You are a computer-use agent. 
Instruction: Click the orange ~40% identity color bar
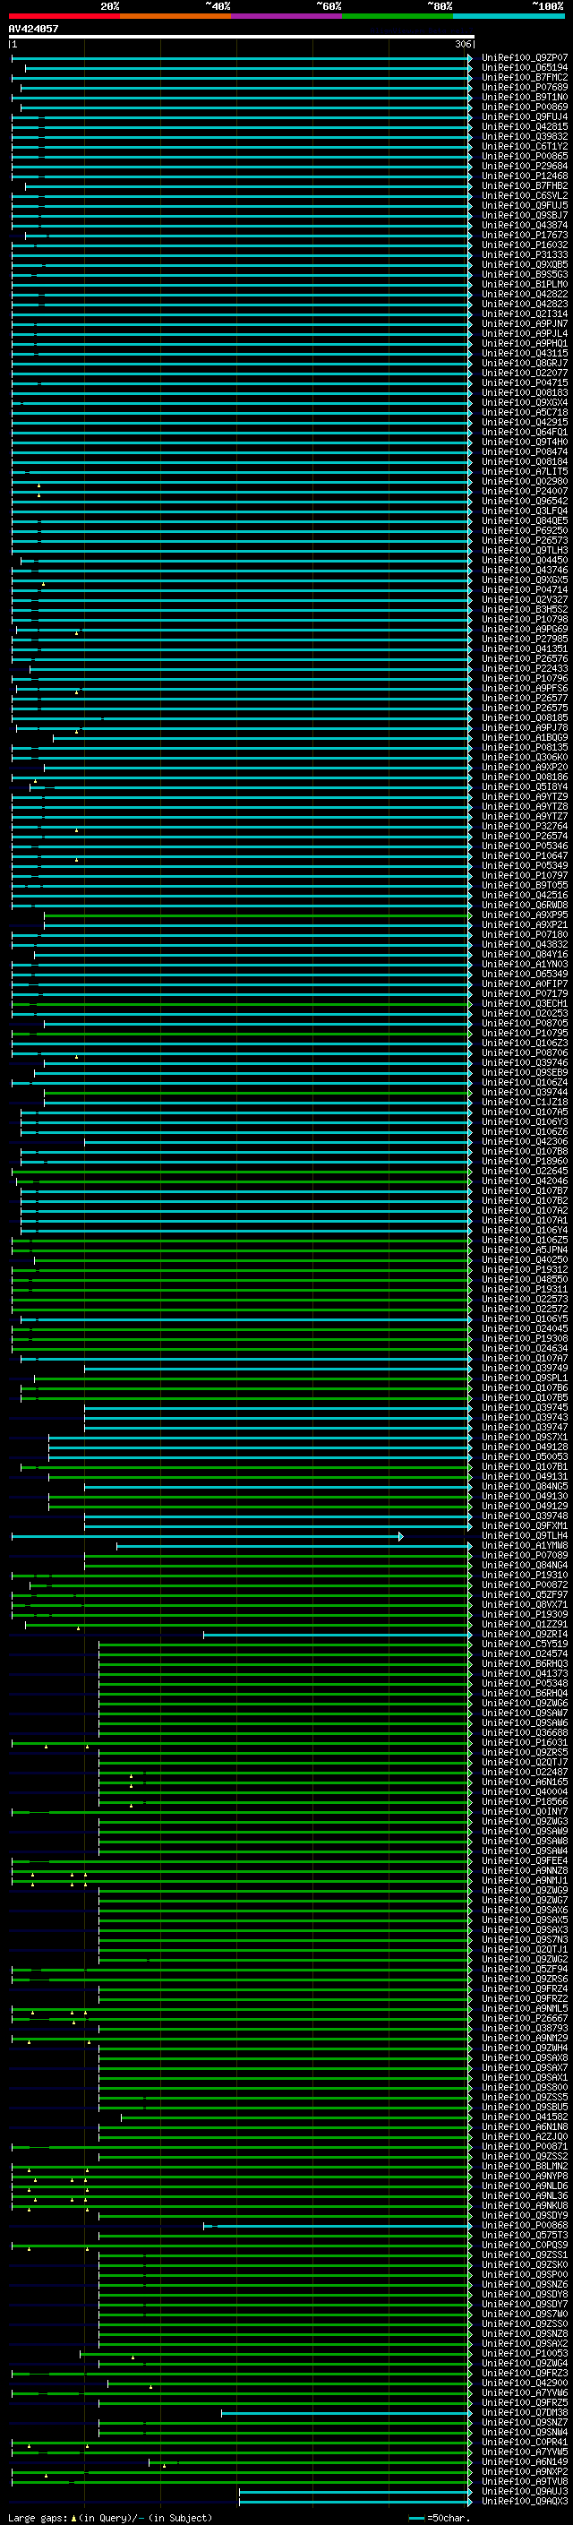pos(175,16)
